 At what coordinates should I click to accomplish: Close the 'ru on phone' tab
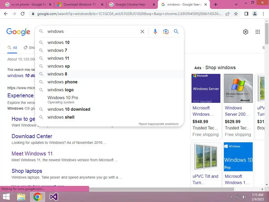click(x=50, y=5)
